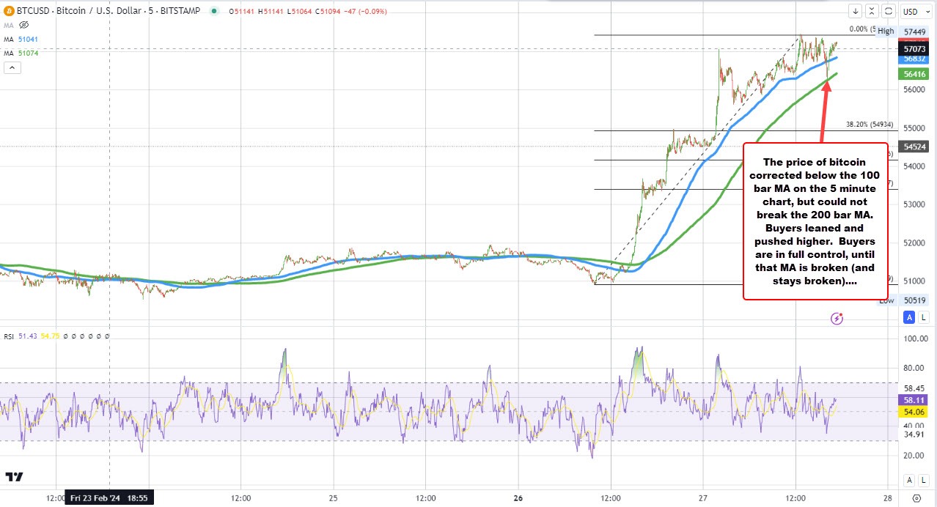The image size is (937, 507).
Task: Click the Low price label 50519
Action: [x=914, y=300]
